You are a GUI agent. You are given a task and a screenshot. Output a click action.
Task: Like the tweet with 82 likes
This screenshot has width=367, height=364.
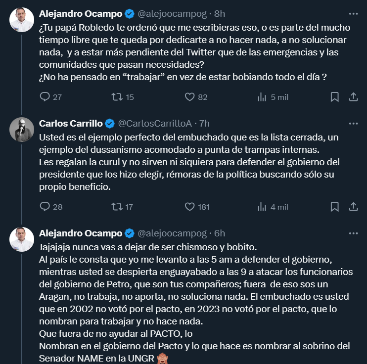190,97
